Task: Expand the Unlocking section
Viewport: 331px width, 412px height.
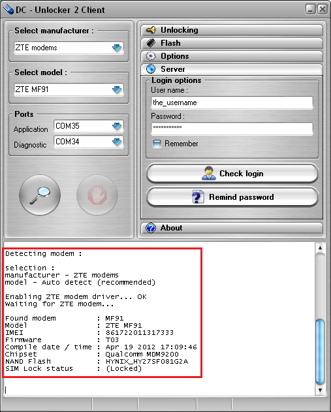Action: point(232,30)
